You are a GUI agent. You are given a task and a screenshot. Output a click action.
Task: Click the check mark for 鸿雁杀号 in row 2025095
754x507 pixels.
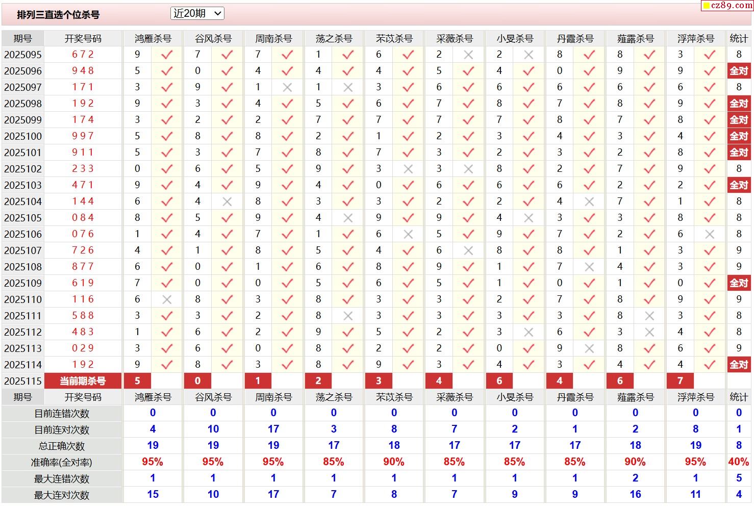pyautogui.click(x=167, y=55)
